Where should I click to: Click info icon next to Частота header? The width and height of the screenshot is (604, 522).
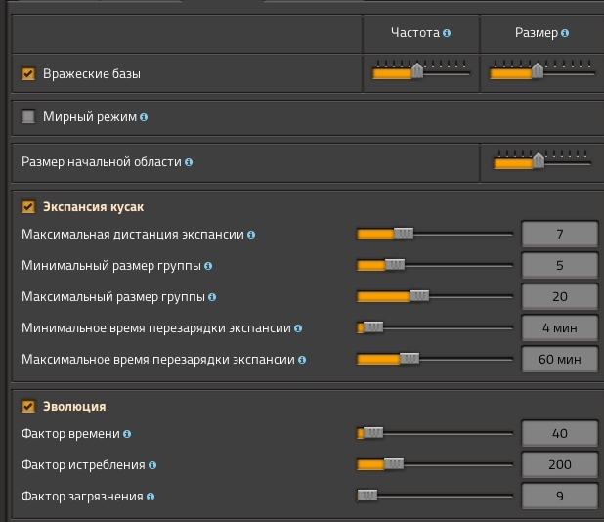pos(447,33)
